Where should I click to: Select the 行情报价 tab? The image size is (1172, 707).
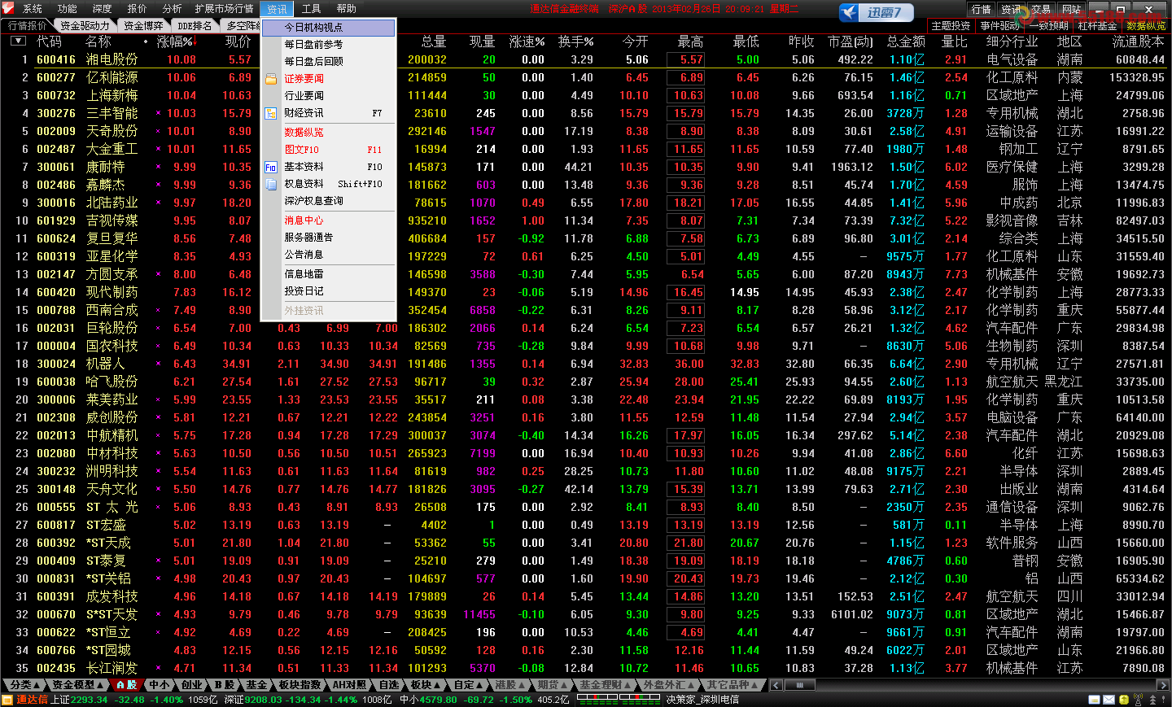coord(27,25)
